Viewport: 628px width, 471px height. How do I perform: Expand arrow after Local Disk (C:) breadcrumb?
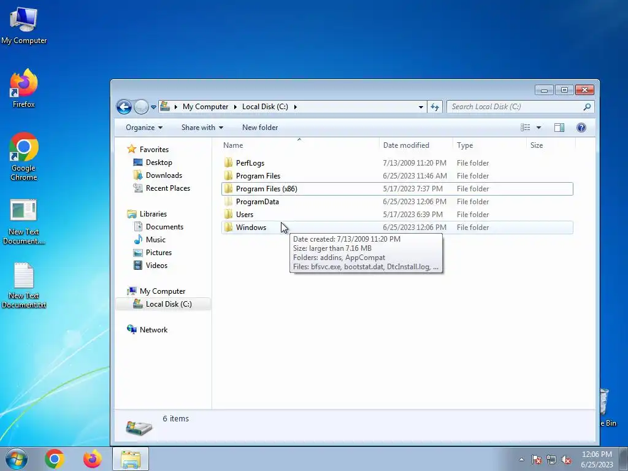pos(295,107)
